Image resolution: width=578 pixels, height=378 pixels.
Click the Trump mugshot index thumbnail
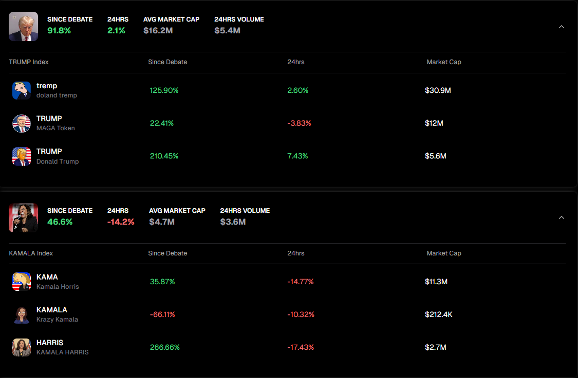[x=23, y=27]
